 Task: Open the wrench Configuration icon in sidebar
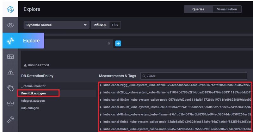point(10,120)
